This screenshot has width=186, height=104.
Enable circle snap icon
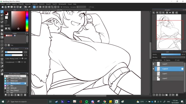pos(49,7)
